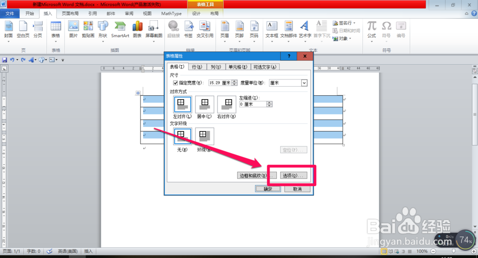
Task: Toggle the Specify width (指定宽度) checkbox
Action: [175, 83]
